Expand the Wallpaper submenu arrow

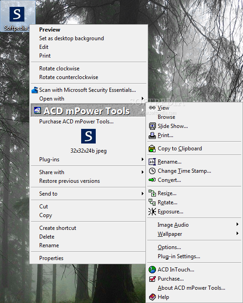(238, 234)
